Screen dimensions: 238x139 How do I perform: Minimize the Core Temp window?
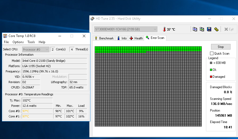(60, 36)
